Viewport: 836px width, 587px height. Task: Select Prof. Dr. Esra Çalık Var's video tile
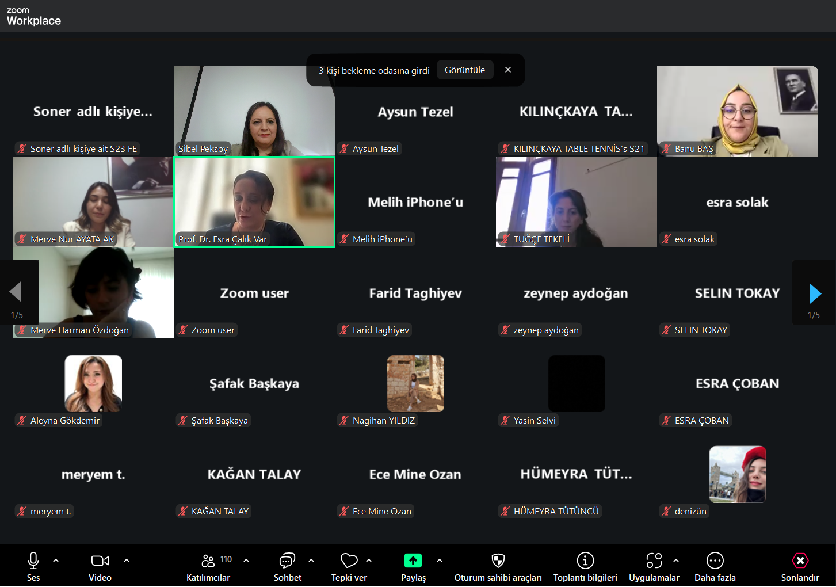[254, 202]
